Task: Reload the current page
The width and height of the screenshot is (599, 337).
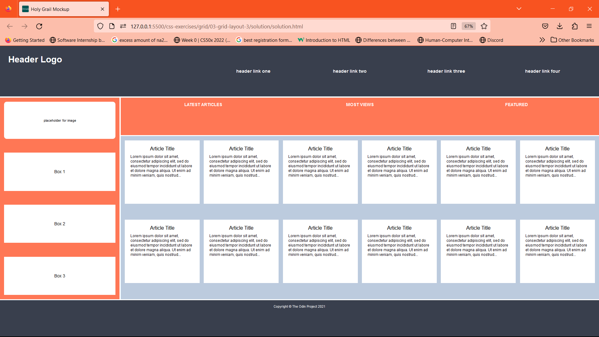Action: point(39,26)
